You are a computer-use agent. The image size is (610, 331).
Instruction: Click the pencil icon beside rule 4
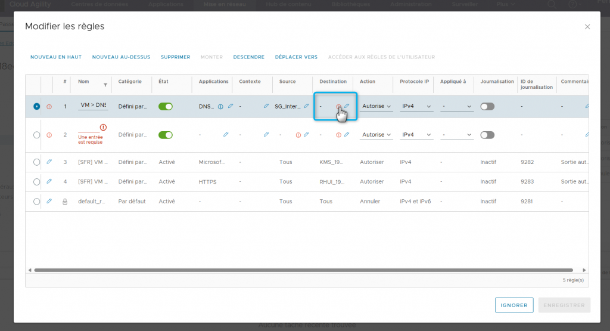point(49,181)
